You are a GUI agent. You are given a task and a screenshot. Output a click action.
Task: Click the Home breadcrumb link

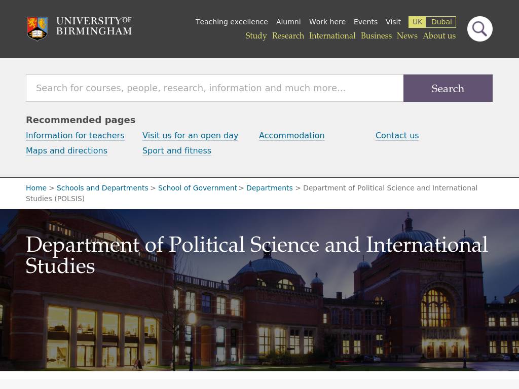pyautogui.click(x=36, y=188)
